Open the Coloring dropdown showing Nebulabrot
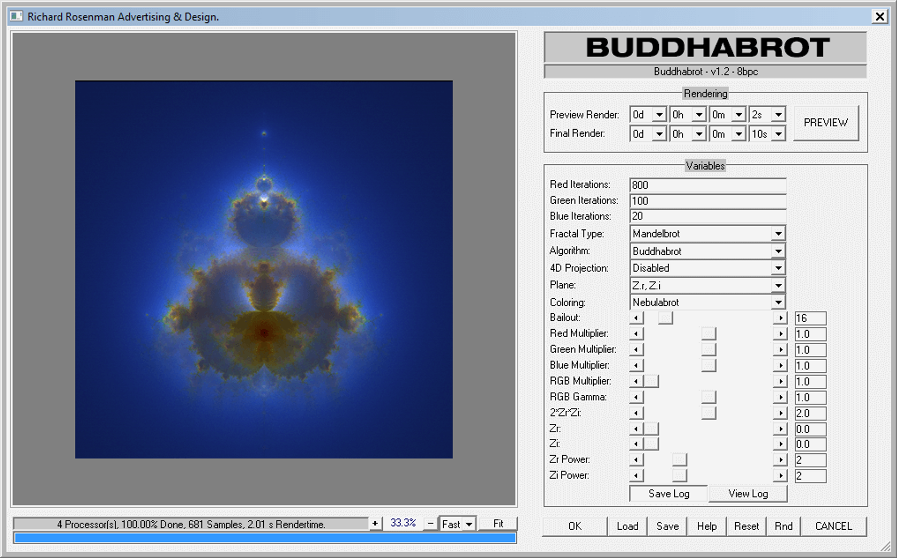The height and width of the screenshot is (558, 897). (x=779, y=302)
